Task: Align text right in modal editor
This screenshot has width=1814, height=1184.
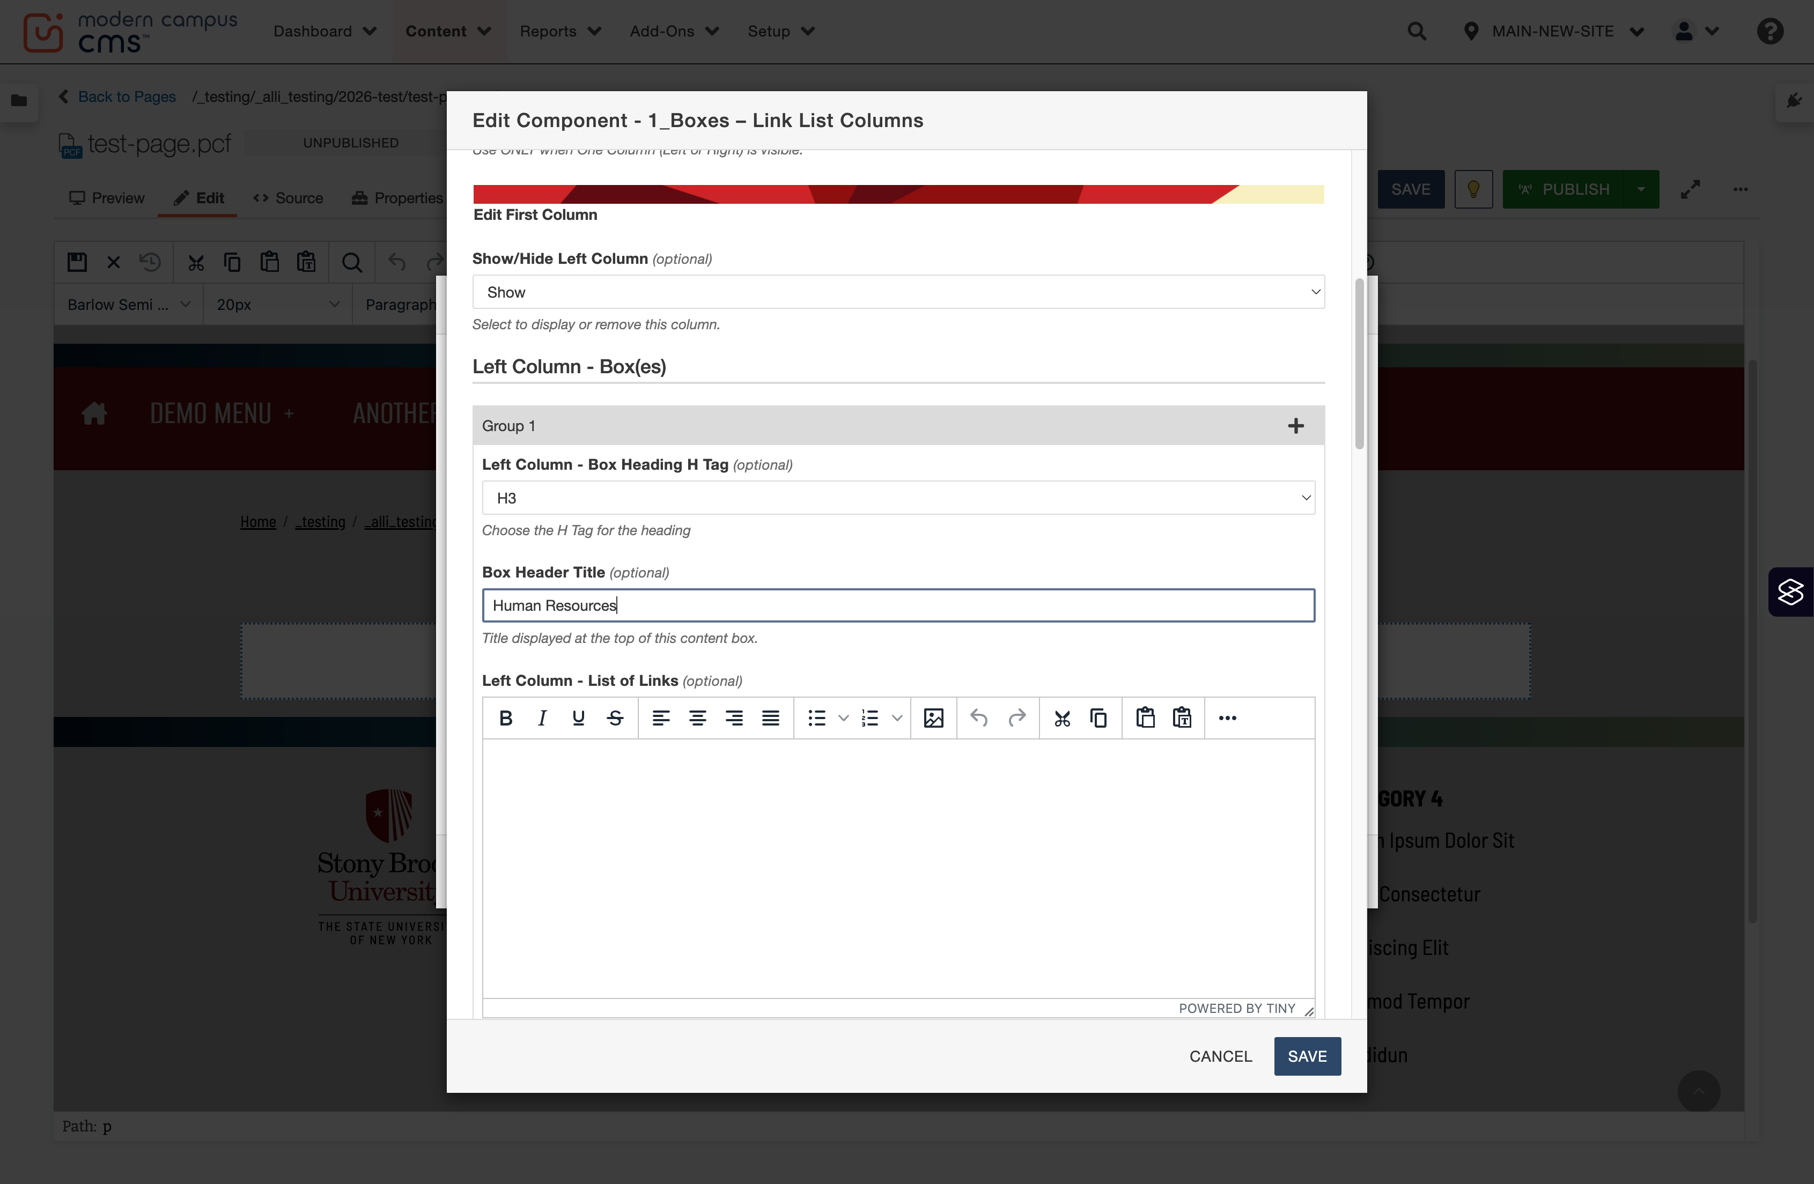Action: tap(734, 717)
